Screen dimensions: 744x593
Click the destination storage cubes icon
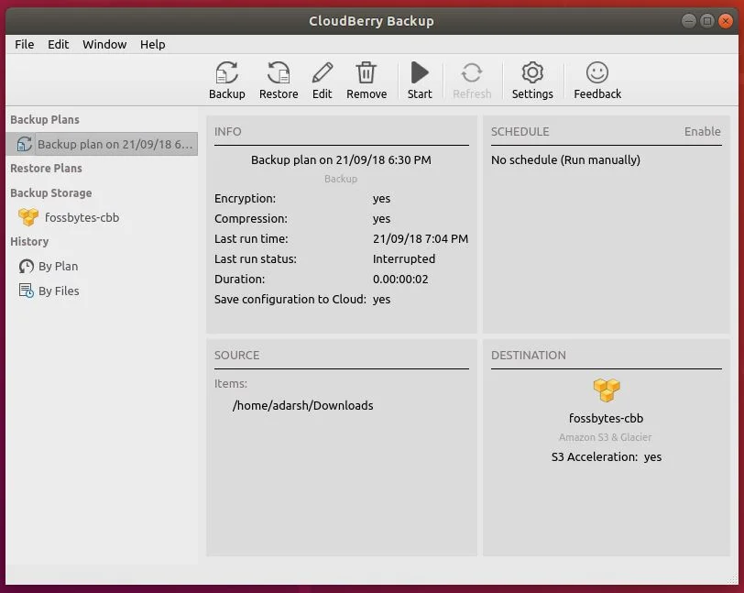click(606, 390)
